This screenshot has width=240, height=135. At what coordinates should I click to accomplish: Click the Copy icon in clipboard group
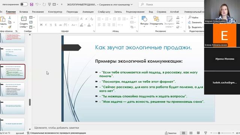click(x=10, y=22)
